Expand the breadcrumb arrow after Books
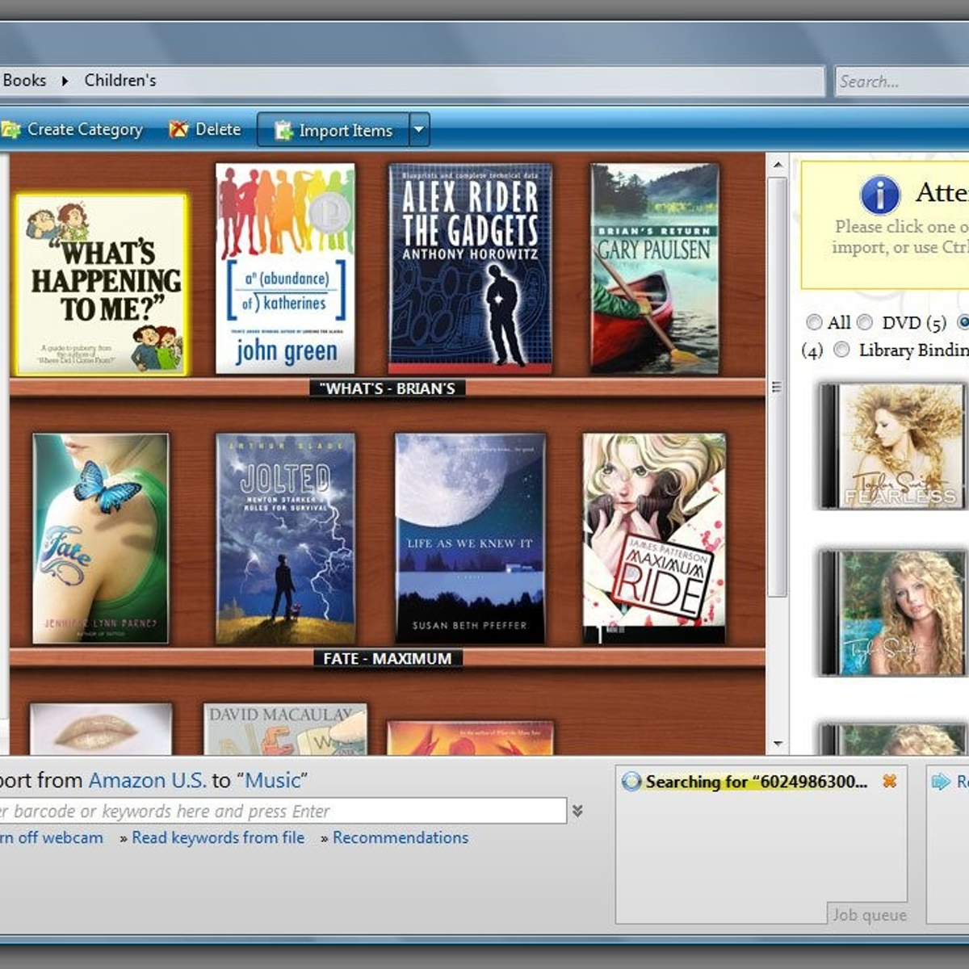This screenshot has height=969, width=969. pos(65,81)
